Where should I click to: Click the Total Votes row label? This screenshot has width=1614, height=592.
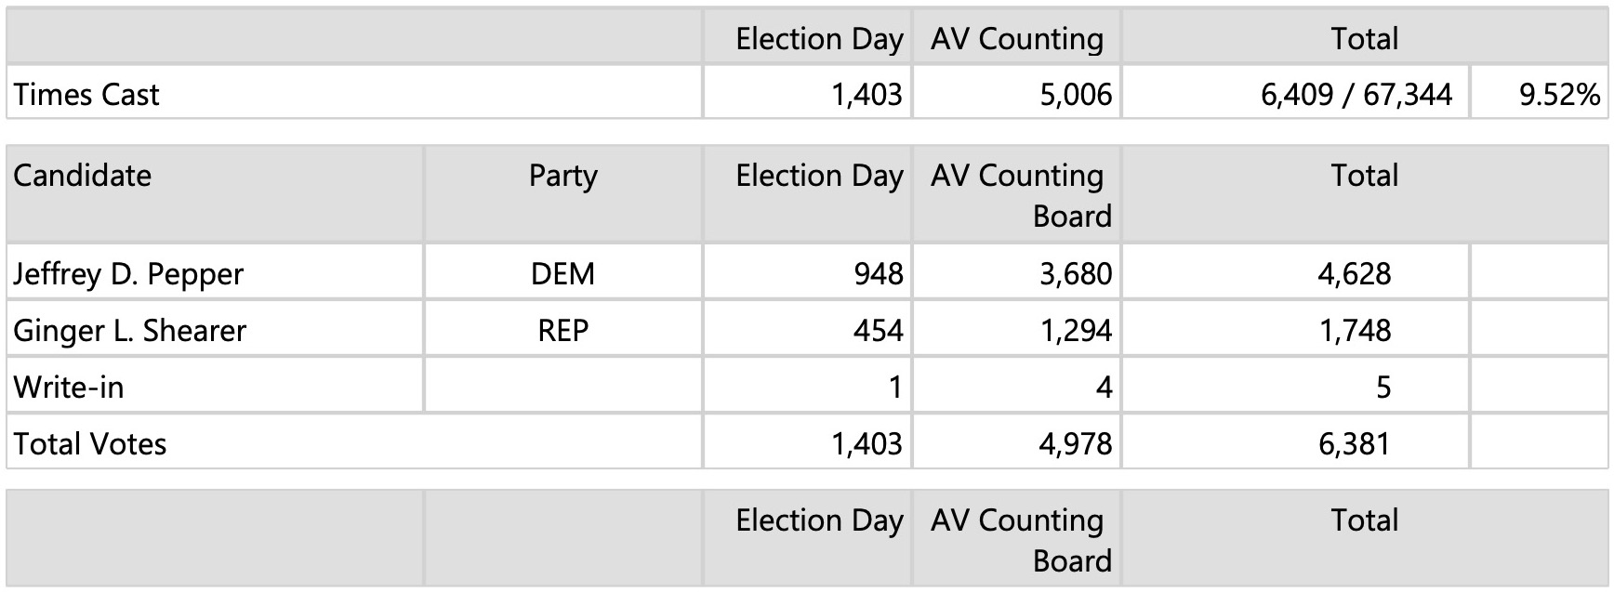click(90, 444)
